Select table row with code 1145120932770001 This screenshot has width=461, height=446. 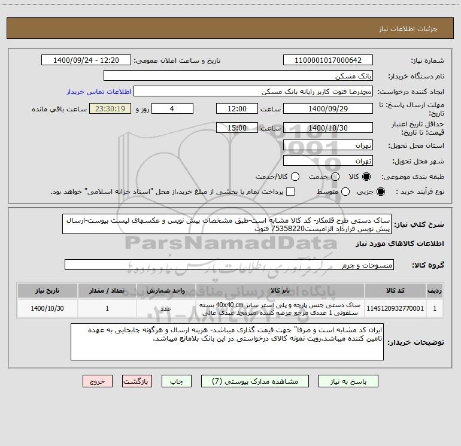(x=230, y=308)
